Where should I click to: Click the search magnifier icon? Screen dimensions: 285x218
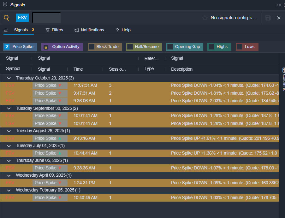point(6,18)
